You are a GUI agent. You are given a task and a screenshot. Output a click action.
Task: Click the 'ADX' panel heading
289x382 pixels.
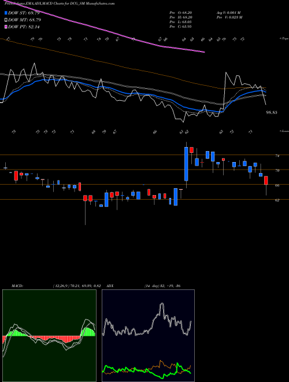tap(110, 286)
